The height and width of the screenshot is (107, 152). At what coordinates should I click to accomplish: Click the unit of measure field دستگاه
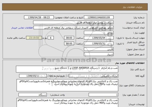pyautogui.click(x=32, y=95)
